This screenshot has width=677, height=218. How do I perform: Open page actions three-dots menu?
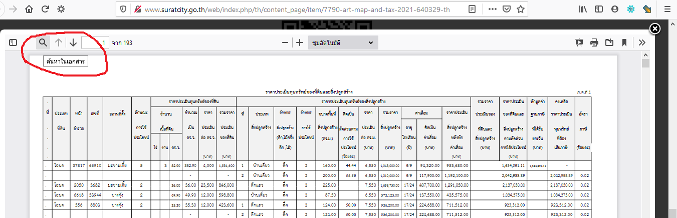point(493,9)
